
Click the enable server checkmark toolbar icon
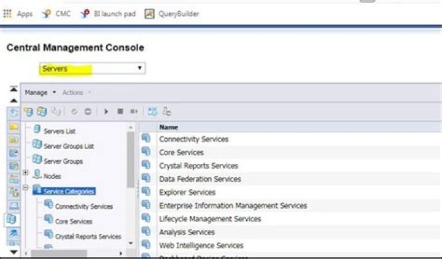click(74, 112)
